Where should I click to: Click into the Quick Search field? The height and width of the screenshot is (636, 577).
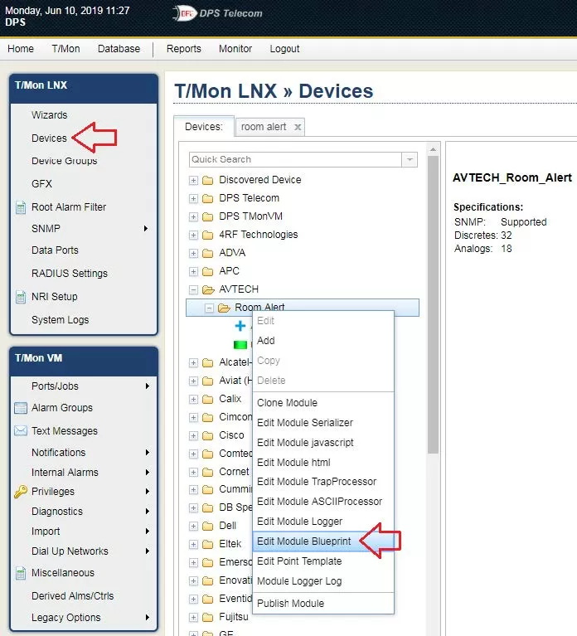click(x=295, y=159)
